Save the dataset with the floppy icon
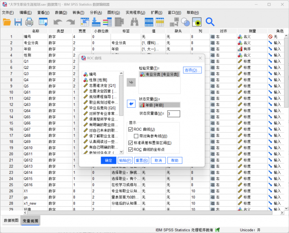The height and width of the screenshot is (233, 289). tap(18, 22)
